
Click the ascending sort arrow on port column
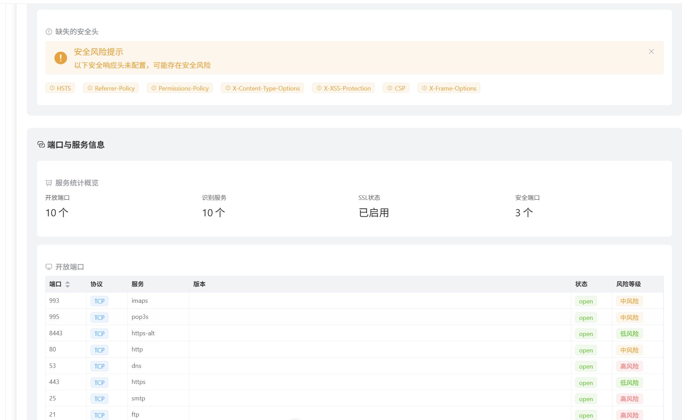68,282
